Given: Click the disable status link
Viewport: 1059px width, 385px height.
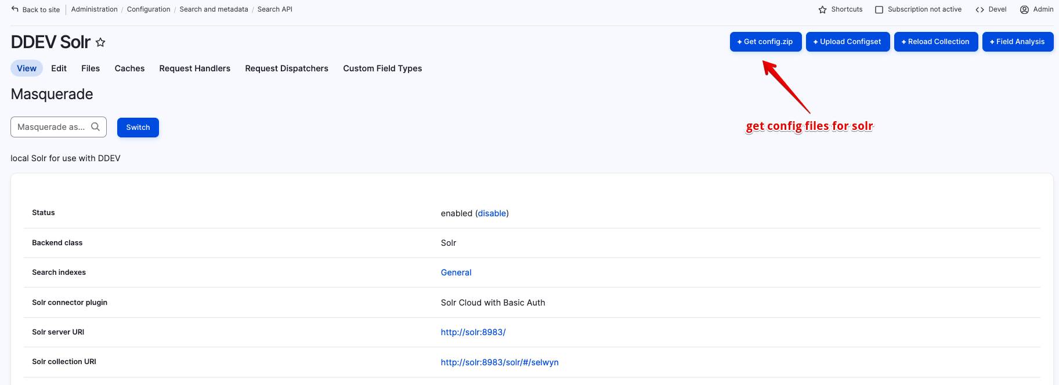Looking at the screenshot, I should click(x=492, y=213).
